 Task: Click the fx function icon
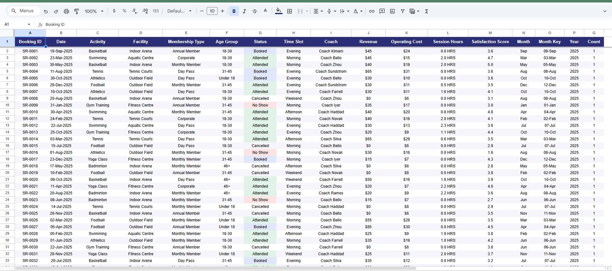(x=40, y=24)
